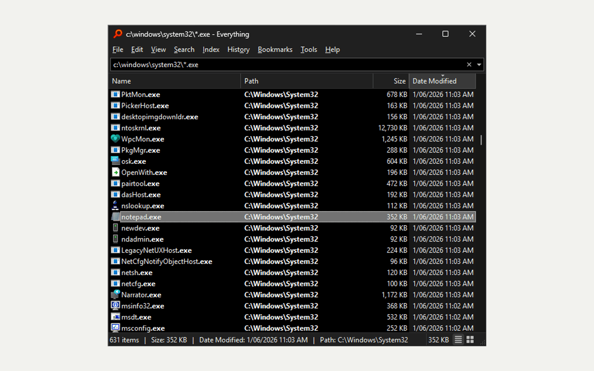594x371 pixels.
Task: Click the OpenWith.exe file icon
Action: 115,172
